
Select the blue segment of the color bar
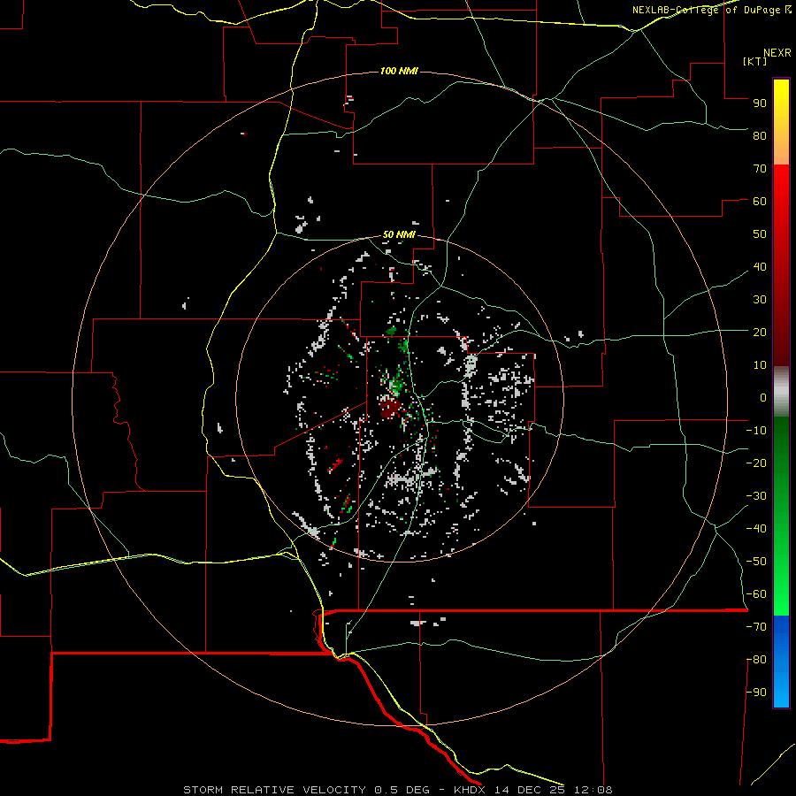(x=781, y=662)
